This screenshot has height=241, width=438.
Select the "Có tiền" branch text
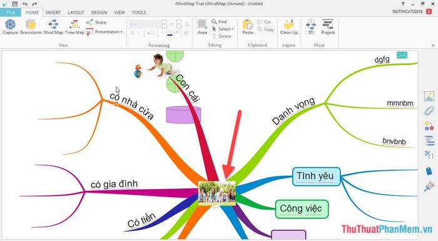coord(141,220)
